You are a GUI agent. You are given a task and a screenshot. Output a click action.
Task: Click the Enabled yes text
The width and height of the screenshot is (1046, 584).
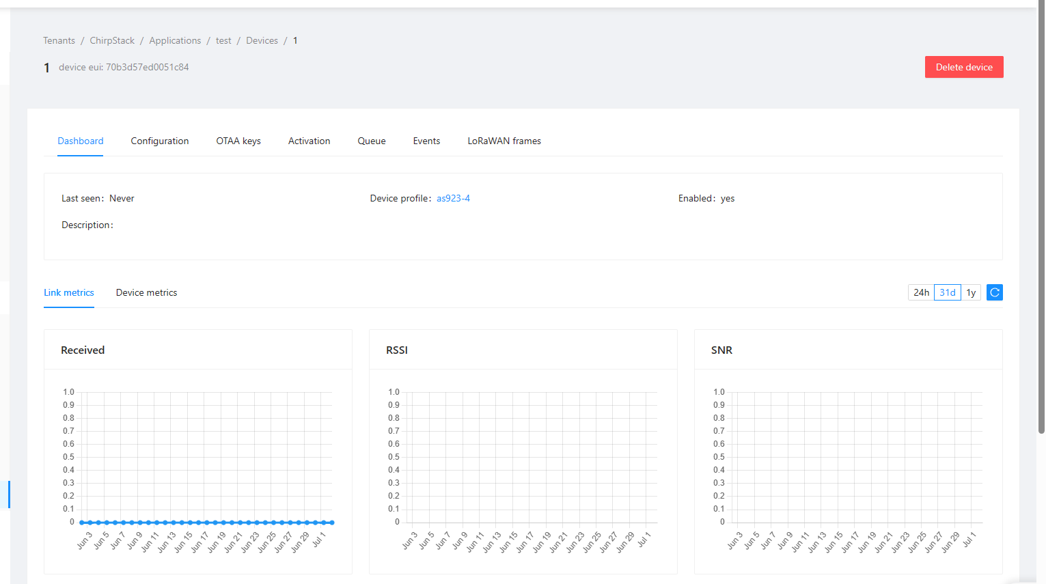[x=706, y=198]
